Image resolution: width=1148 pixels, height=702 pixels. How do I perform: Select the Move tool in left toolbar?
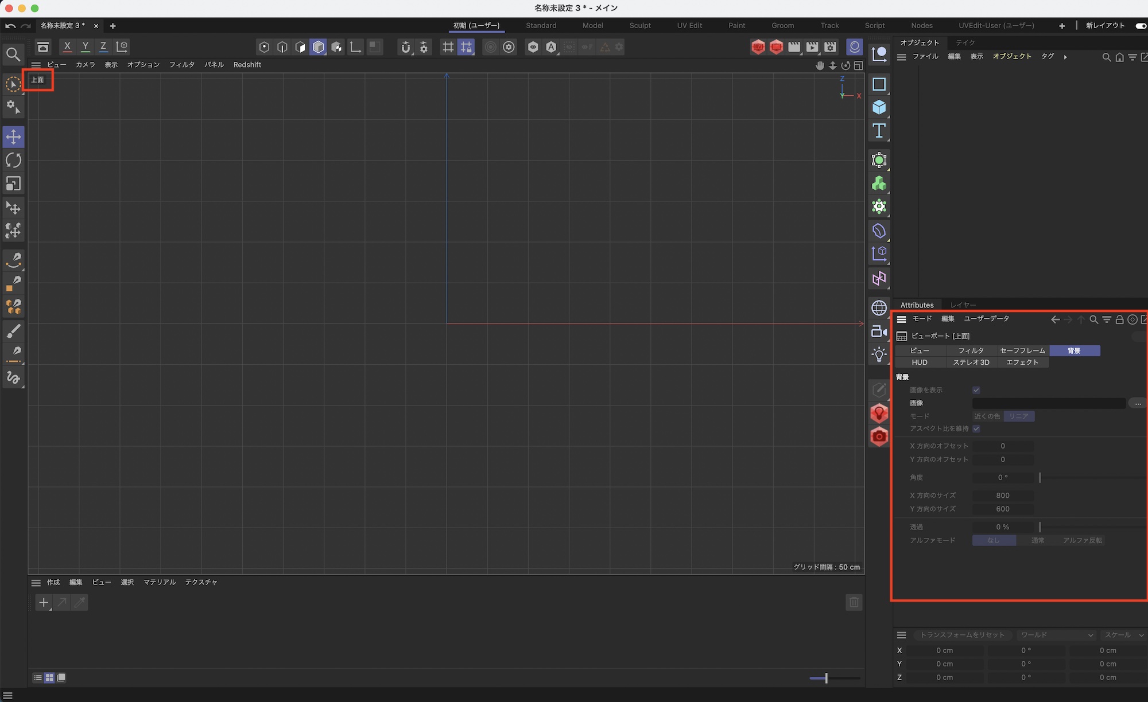coord(13,137)
